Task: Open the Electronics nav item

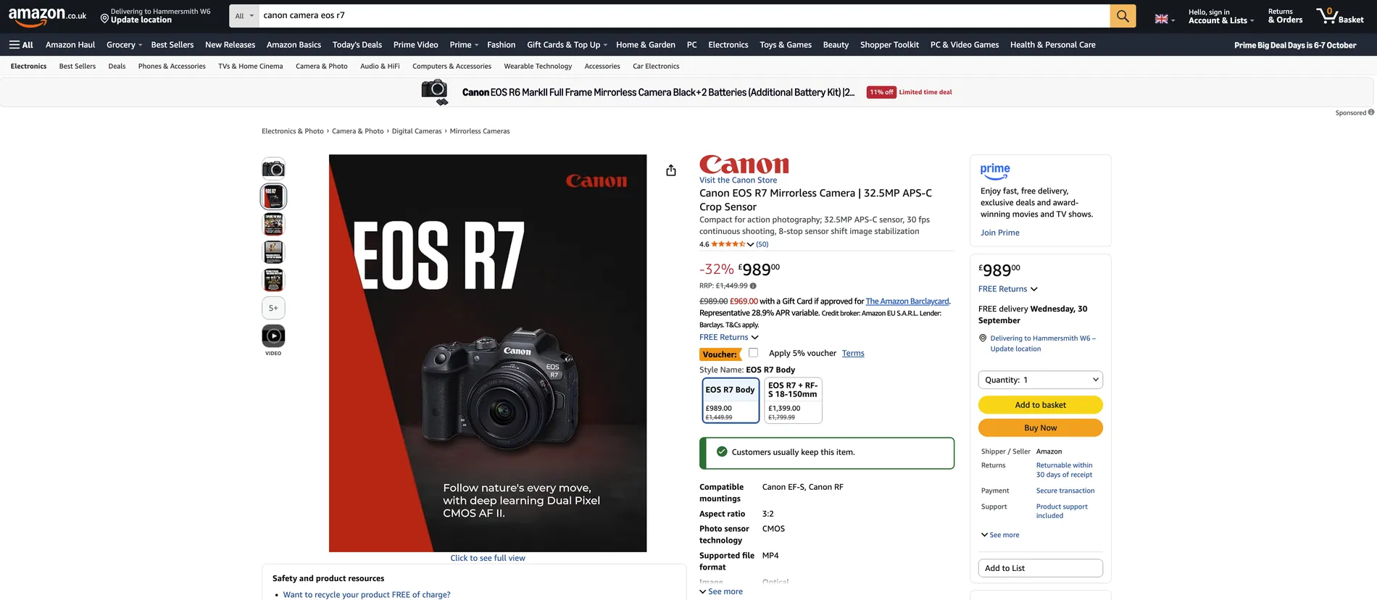Action: tap(728, 45)
